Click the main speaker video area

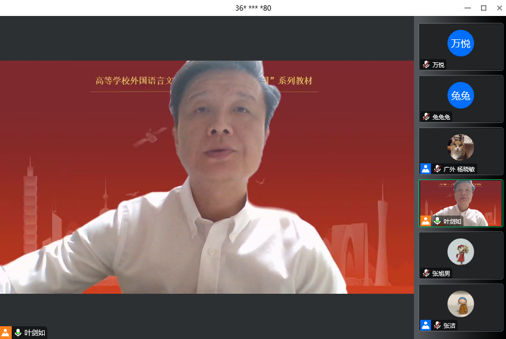point(206,177)
